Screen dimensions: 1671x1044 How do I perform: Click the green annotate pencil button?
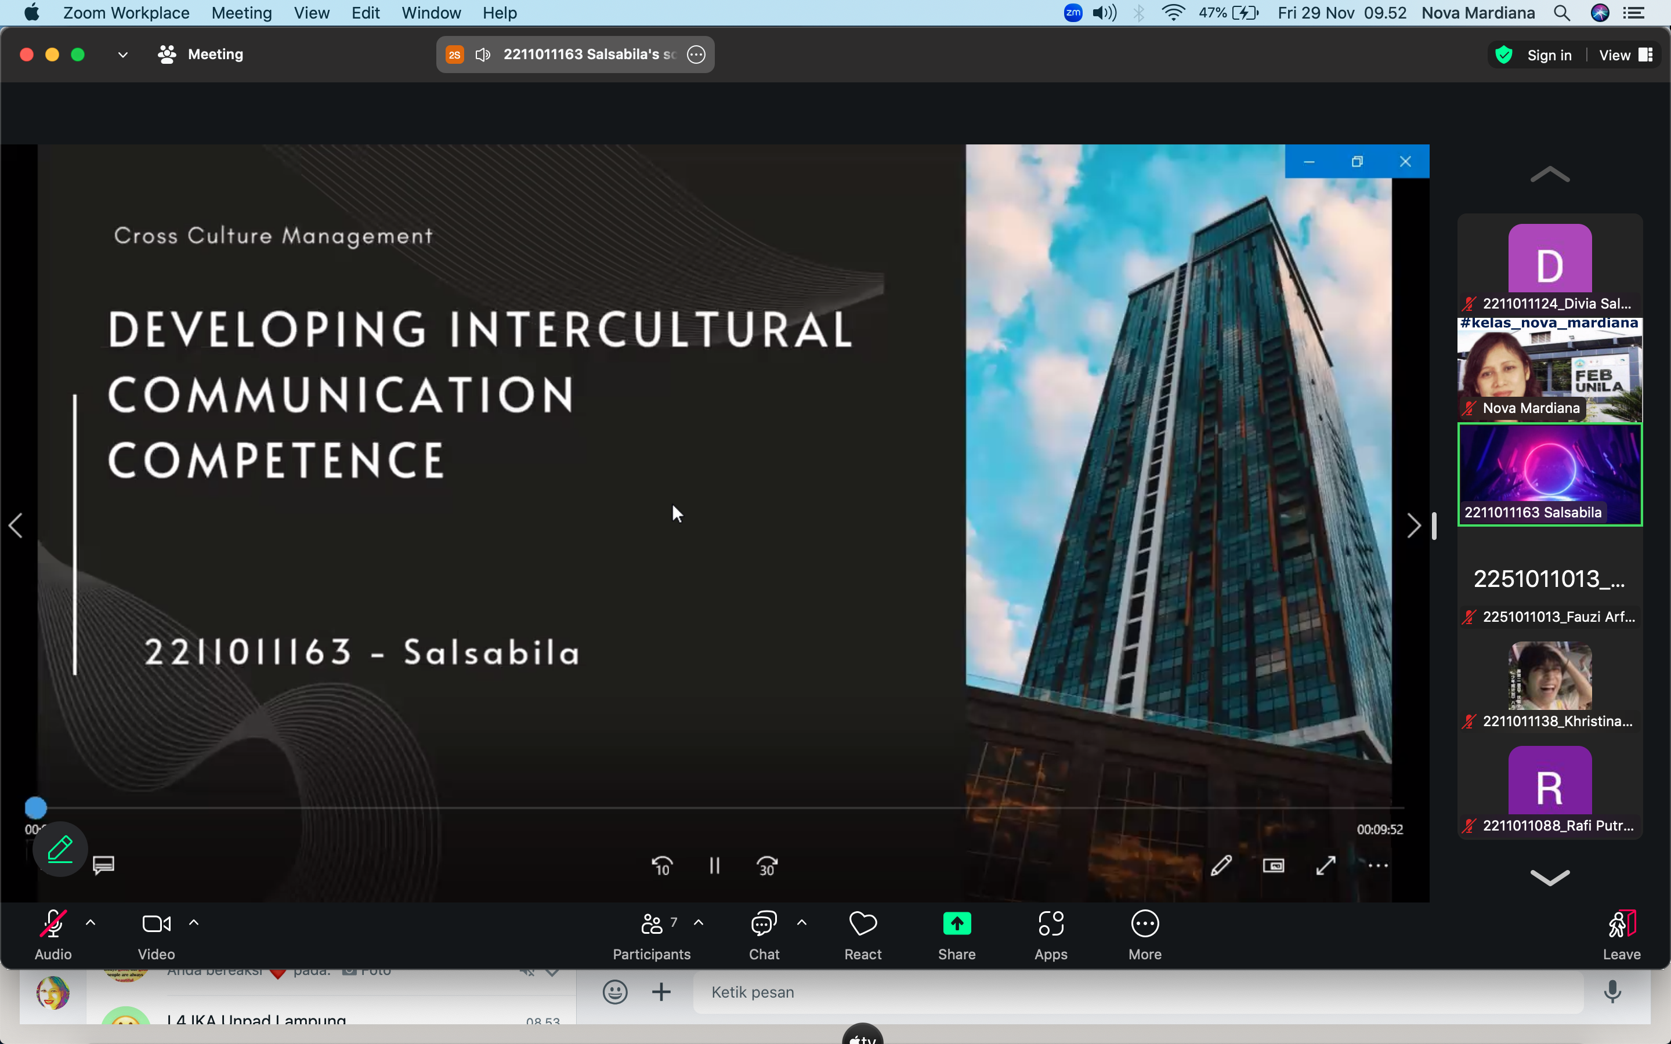tap(60, 849)
